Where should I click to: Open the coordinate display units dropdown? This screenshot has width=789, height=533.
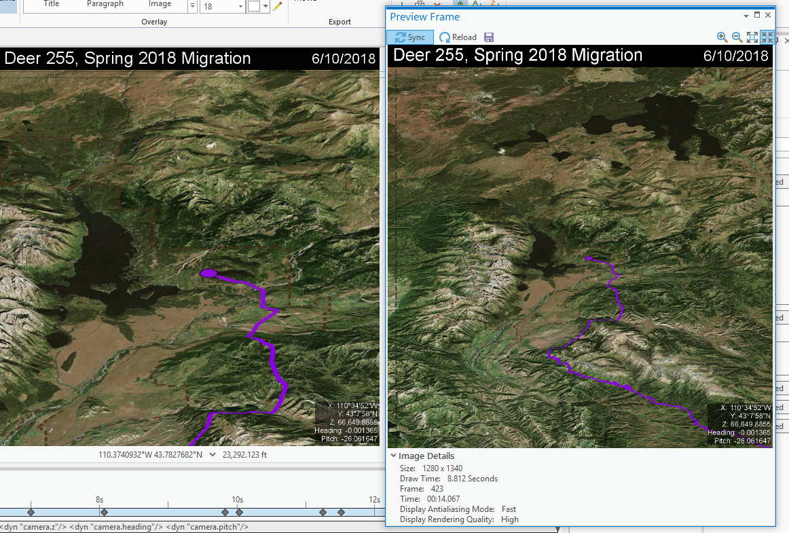coord(213,454)
